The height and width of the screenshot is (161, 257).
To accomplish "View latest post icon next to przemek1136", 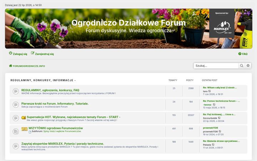I will (220, 131).
